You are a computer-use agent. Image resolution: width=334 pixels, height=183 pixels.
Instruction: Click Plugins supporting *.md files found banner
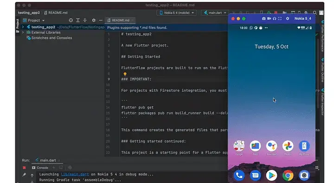(x=137, y=28)
